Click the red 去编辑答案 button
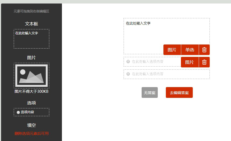This screenshot has width=231, height=141. pos(179,92)
